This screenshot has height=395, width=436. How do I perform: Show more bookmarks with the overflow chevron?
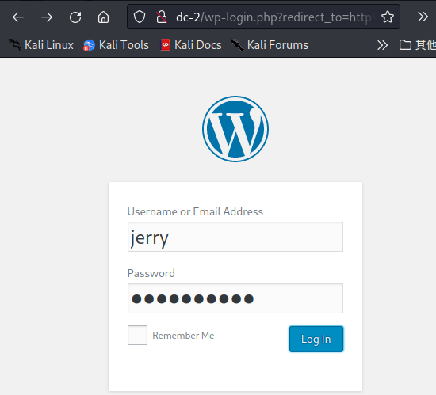pyautogui.click(x=382, y=45)
